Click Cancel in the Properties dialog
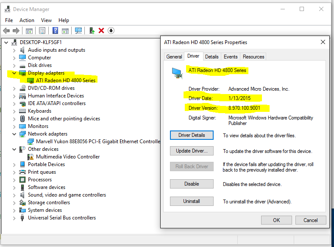 coord(311,220)
